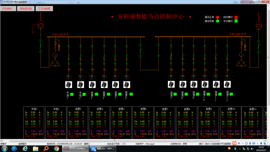Image resolution: width=270 pixels, height=152 pixels.
Task: Click the right incoming transformer symbol
Action: (x=259, y=25)
